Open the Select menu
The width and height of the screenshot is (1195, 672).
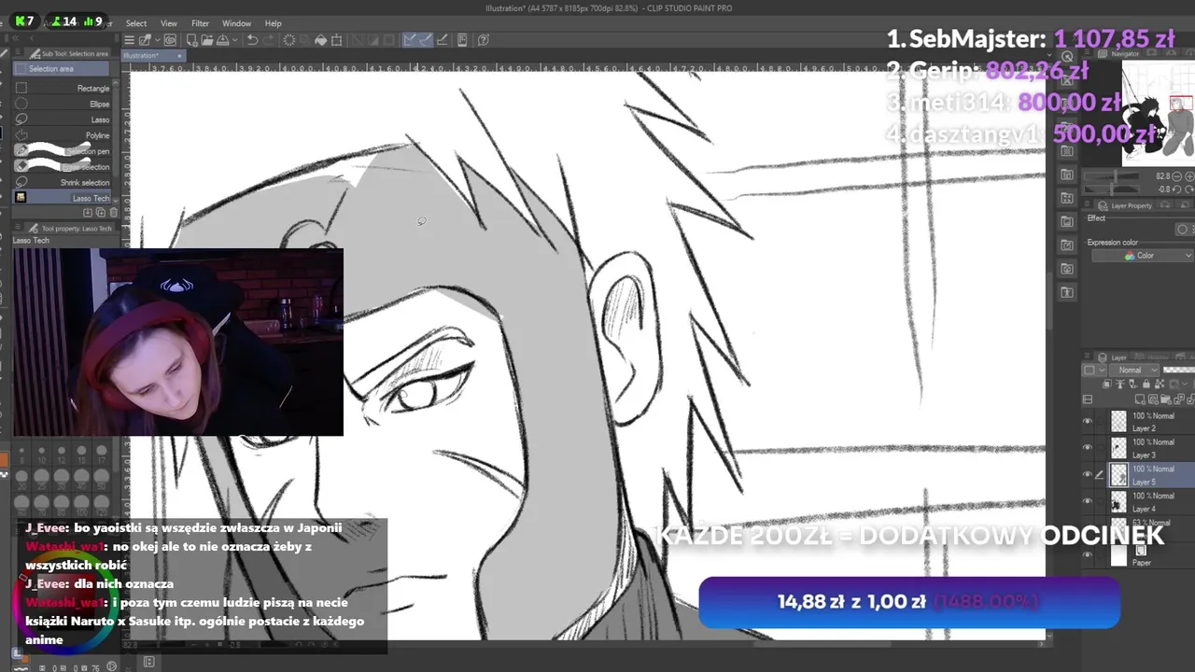(136, 23)
